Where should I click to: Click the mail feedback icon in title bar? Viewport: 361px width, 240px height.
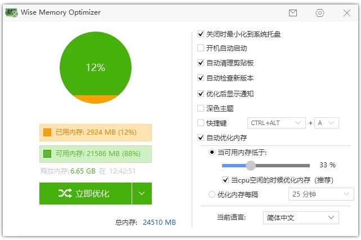293,12
